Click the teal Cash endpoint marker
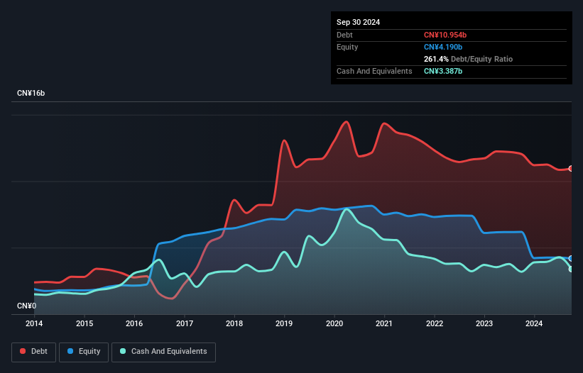 tap(571, 269)
